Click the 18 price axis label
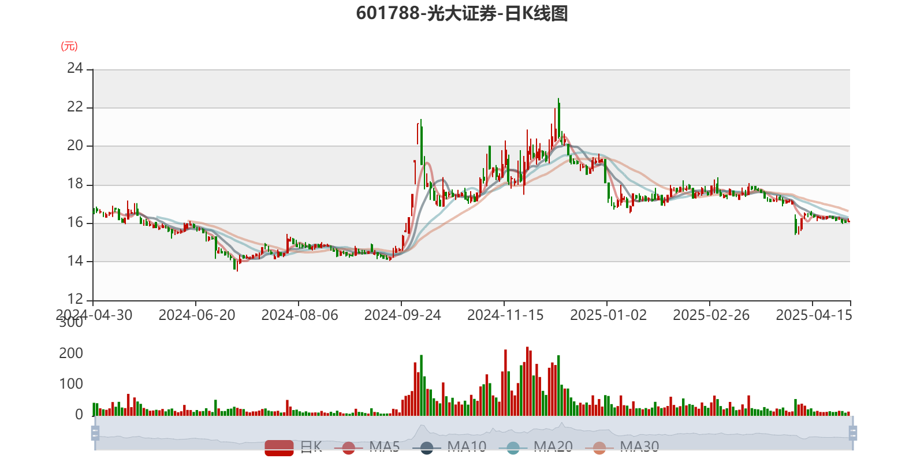The height and width of the screenshot is (462, 924). tap(75, 184)
